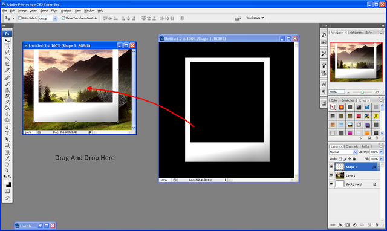Open the Filter menu
Screen dimensions: 387x231
(54, 11)
